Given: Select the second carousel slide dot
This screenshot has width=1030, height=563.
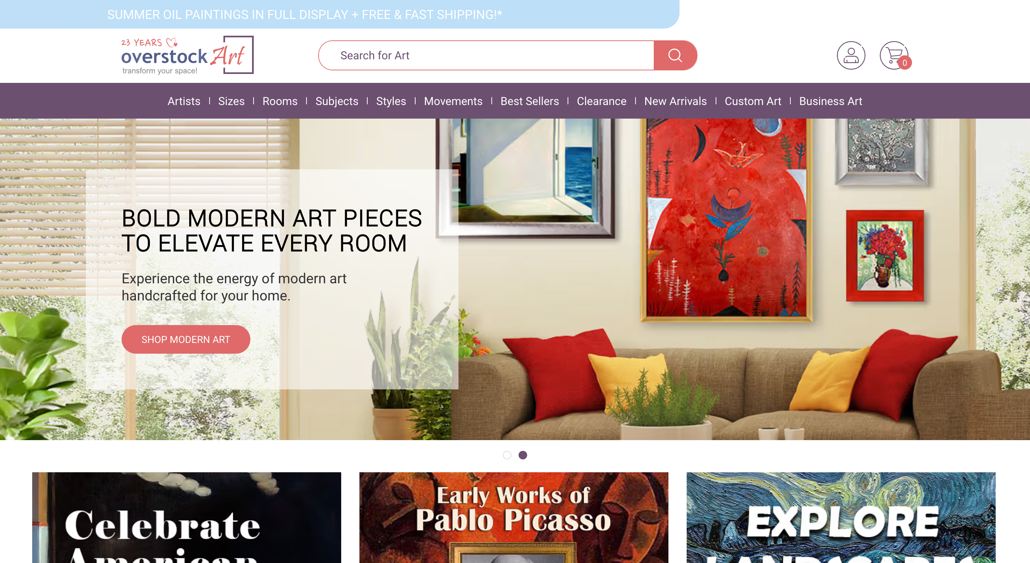Looking at the screenshot, I should (523, 455).
